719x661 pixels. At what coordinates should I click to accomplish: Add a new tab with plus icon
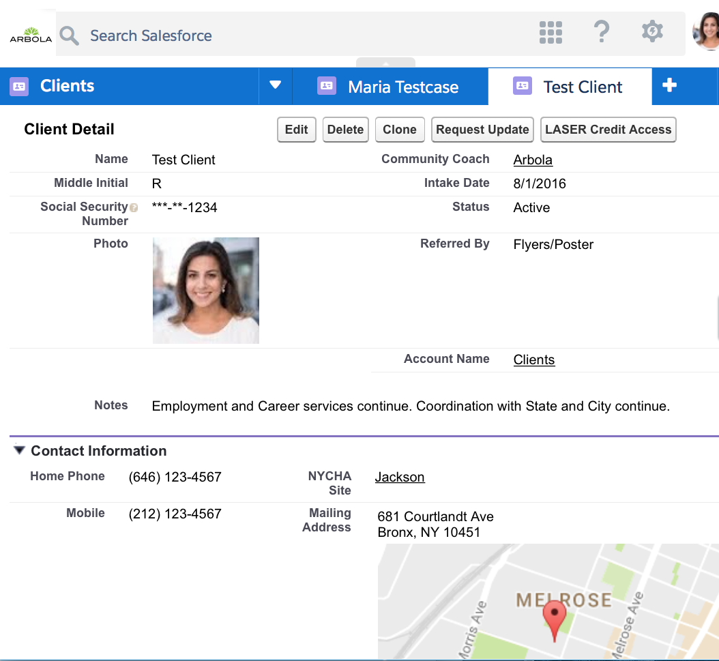[x=669, y=85]
